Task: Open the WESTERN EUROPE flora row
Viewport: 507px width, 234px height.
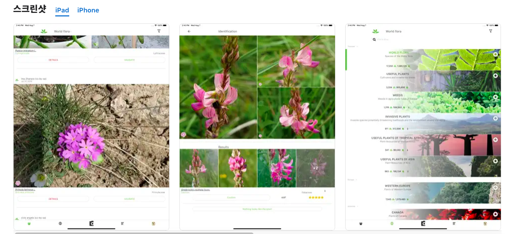Action: [x=423, y=193]
